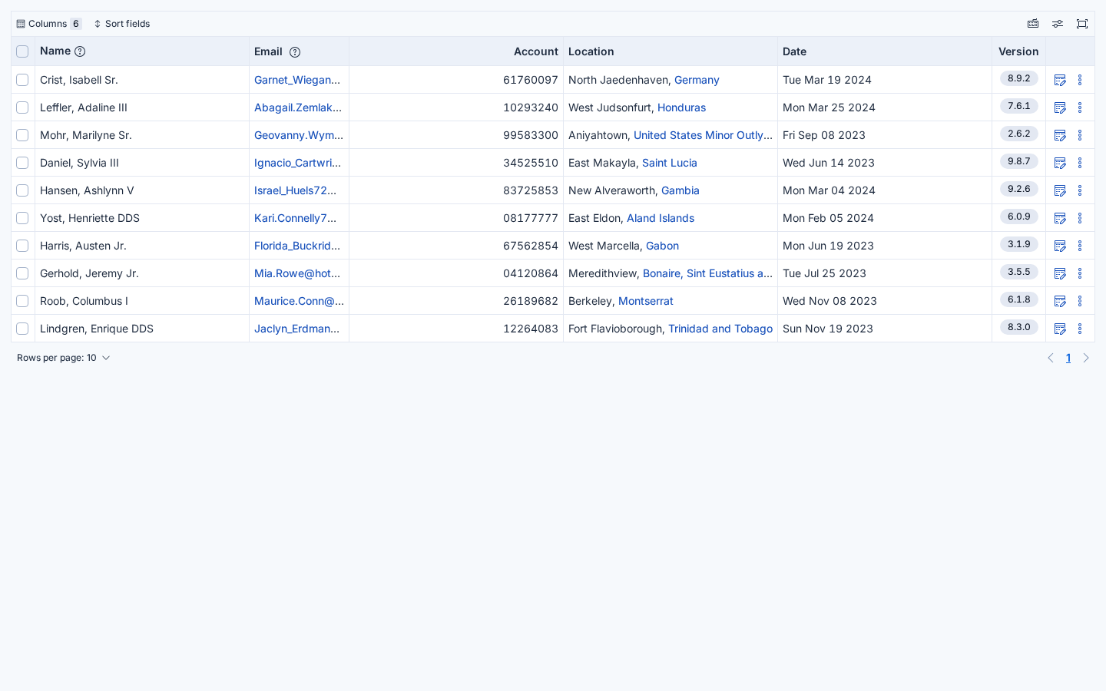Edit row for Hansen, Ashlynn V
1106x691 pixels.
coord(1060,190)
